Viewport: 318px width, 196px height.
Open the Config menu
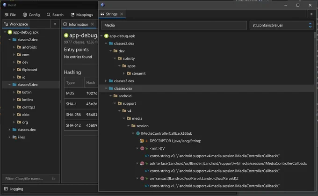click(x=31, y=15)
